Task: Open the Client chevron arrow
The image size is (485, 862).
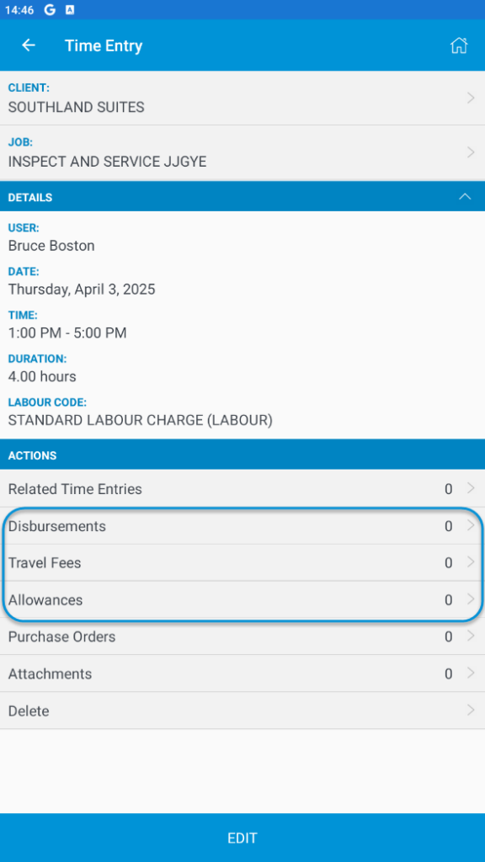Action: (471, 98)
